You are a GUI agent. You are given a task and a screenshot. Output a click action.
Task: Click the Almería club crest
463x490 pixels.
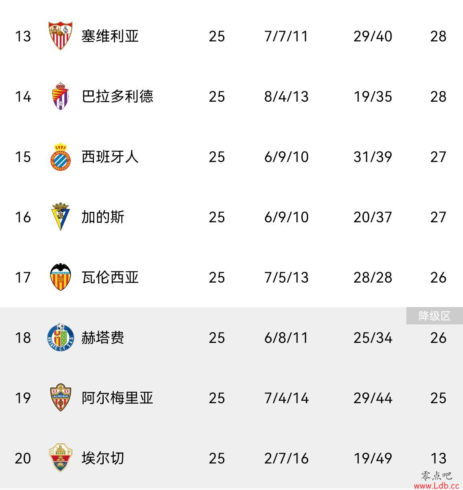60,398
